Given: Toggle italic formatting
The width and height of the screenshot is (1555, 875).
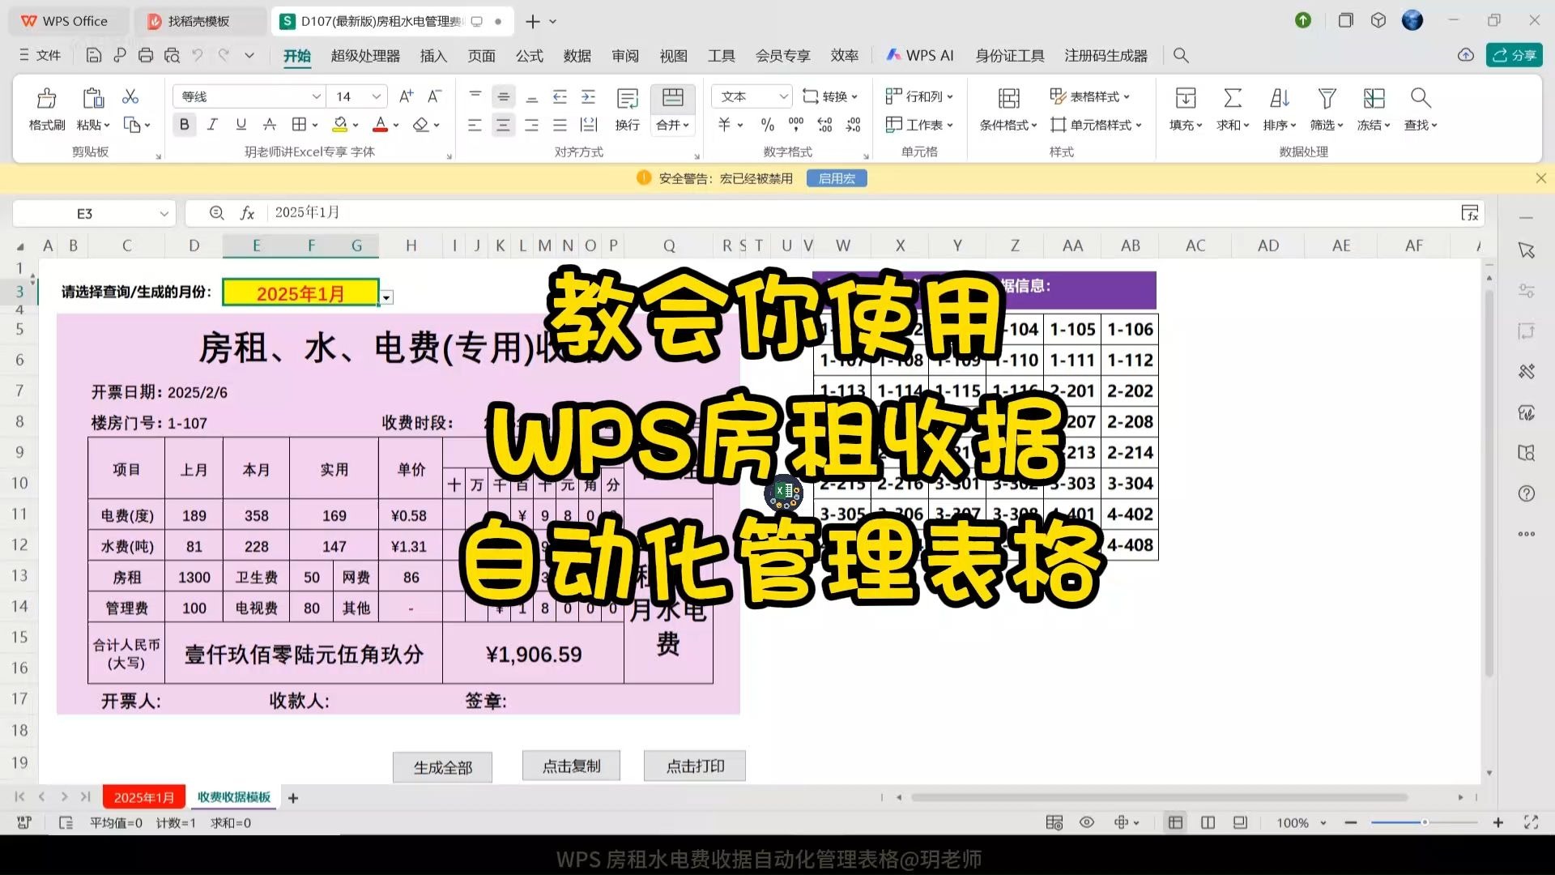Looking at the screenshot, I should click(x=212, y=124).
